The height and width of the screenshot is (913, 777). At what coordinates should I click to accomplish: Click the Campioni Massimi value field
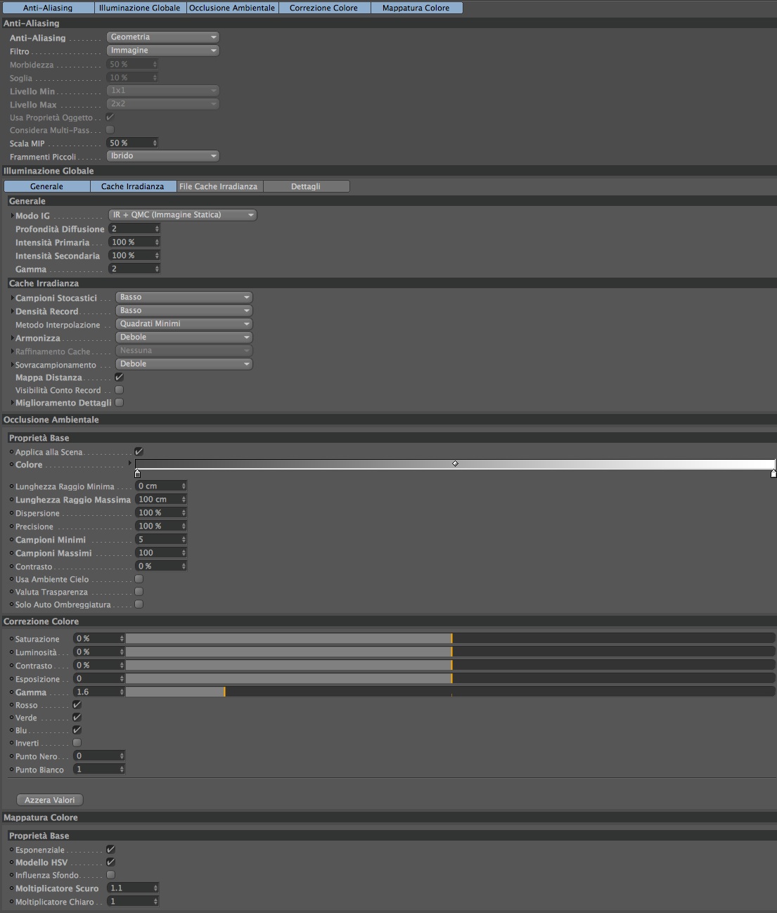click(161, 553)
